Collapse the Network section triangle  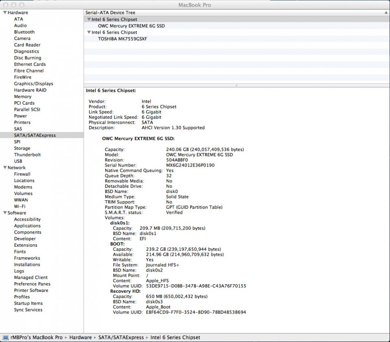pos(5,168)
